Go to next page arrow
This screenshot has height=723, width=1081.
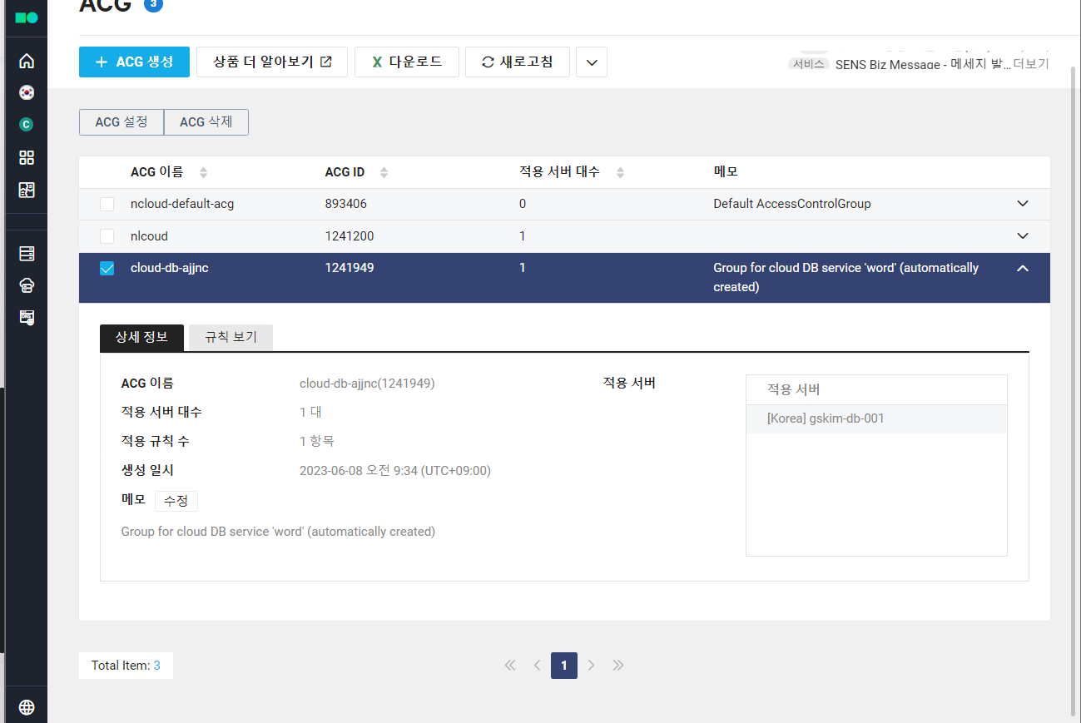point(591,665)
